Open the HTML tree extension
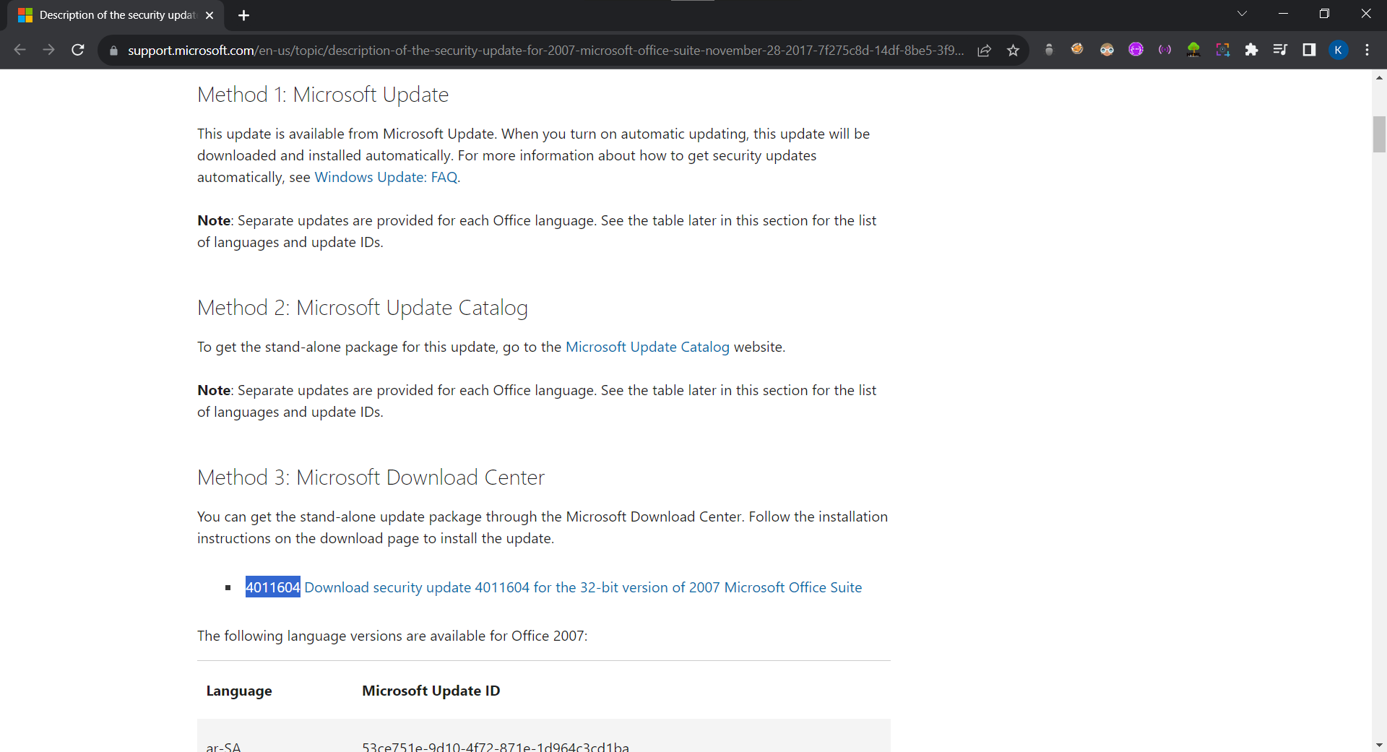 pyautogui.click(x=1193, y=50)
